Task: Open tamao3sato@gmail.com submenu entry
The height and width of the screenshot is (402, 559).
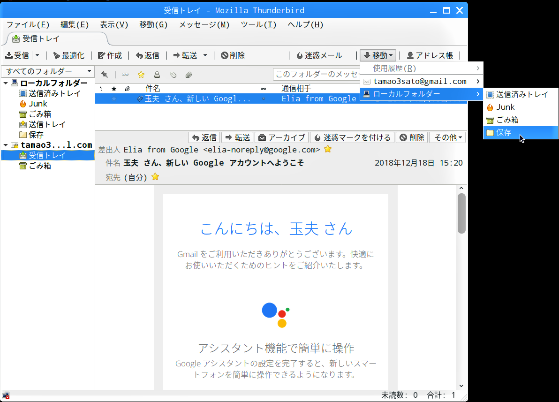Action: [422, 81]
